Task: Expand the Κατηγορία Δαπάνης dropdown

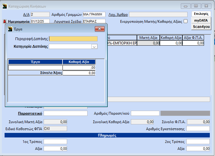Action: click(94, 47)
